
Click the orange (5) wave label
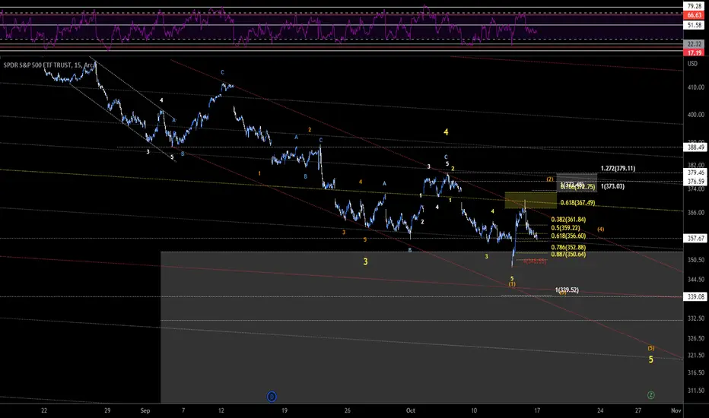point(650,348)
